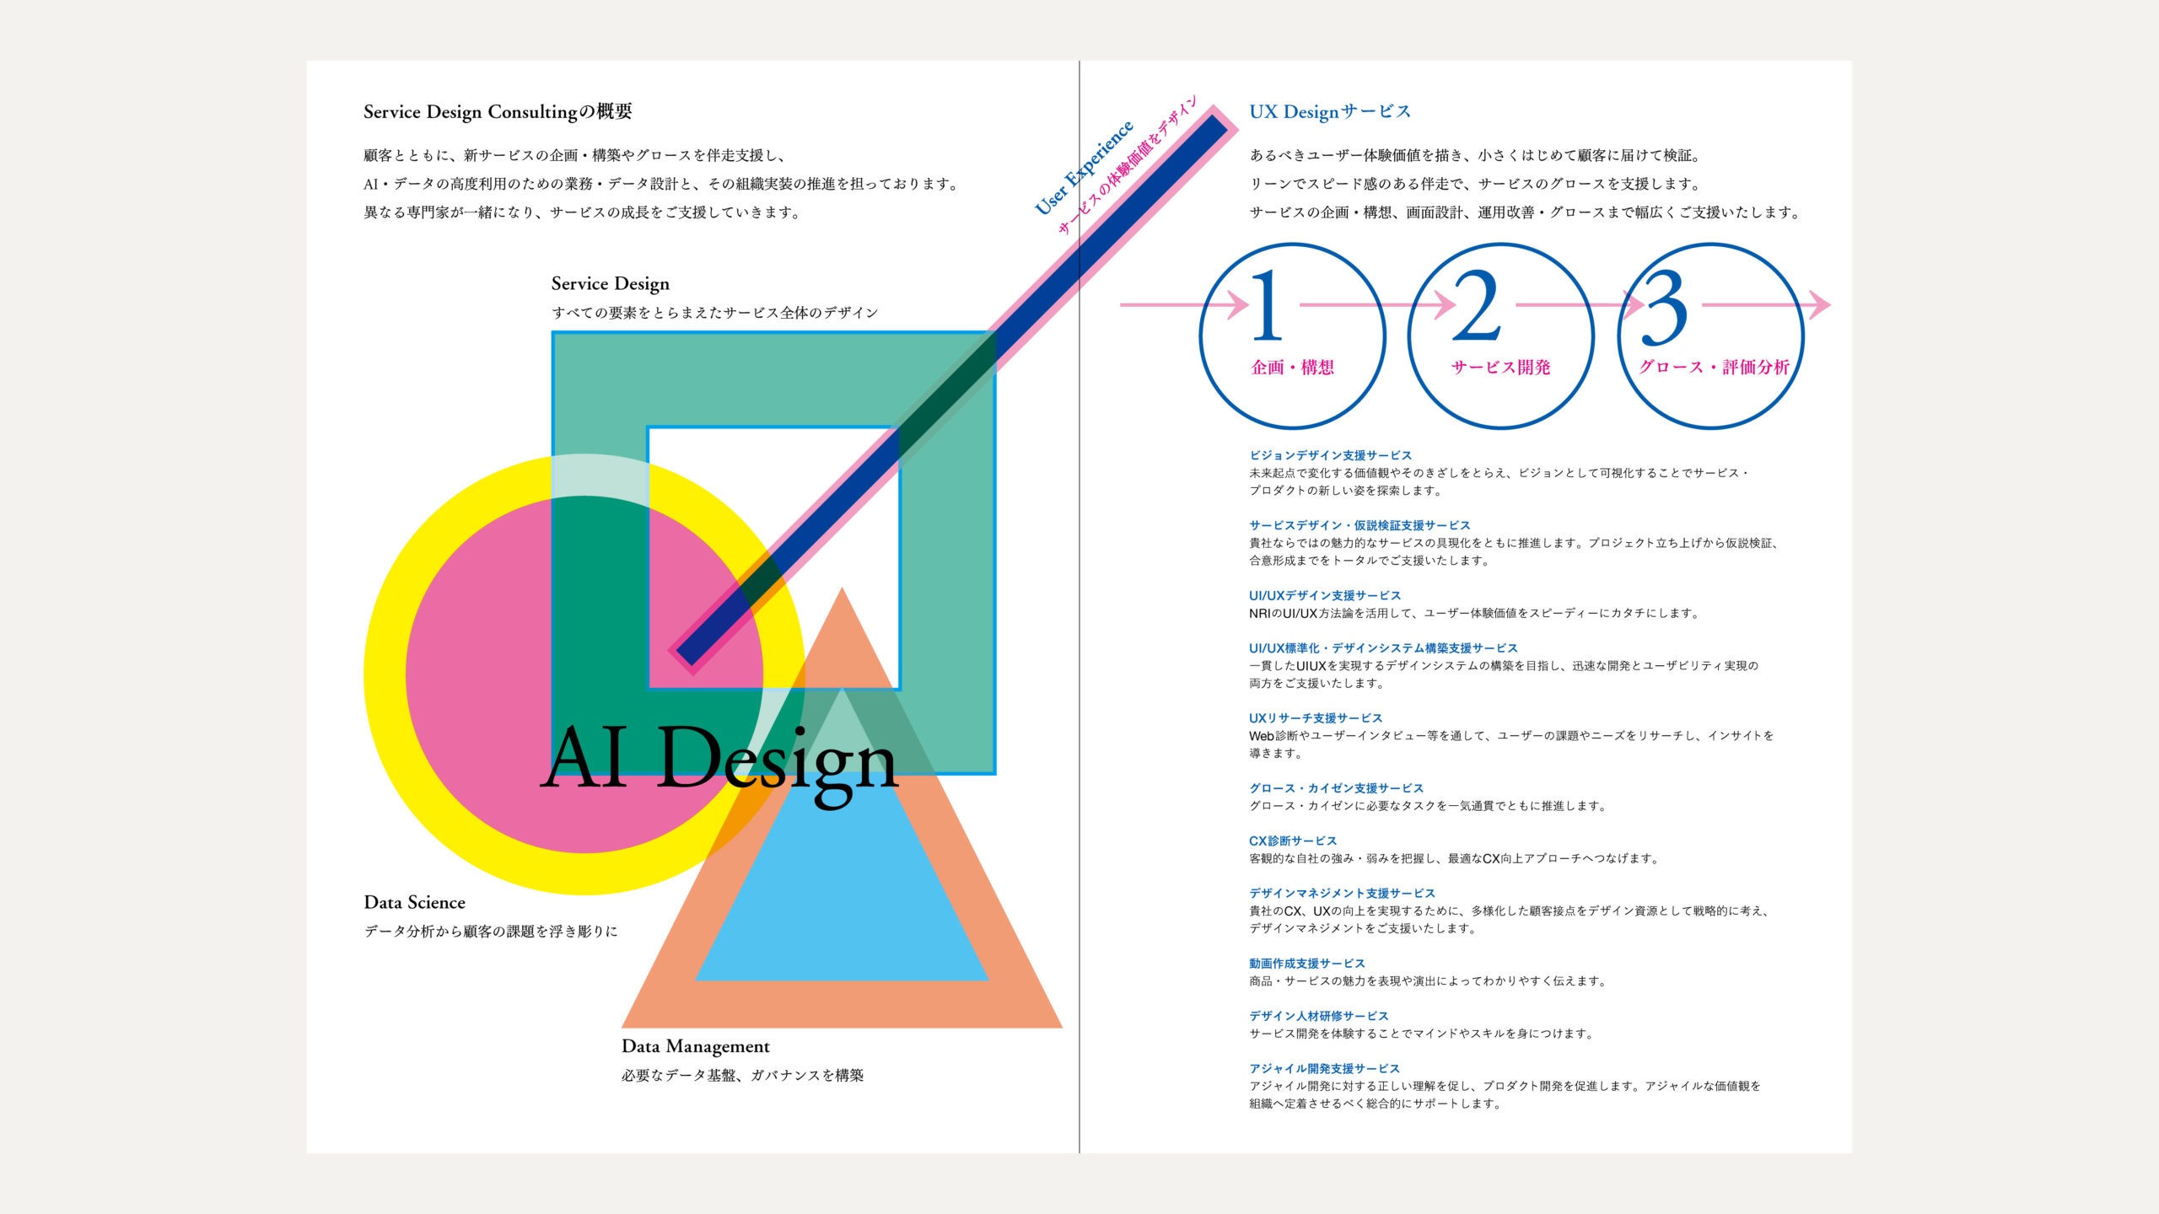Viewport: 2159px width, 1214px height.
Task: Click アジャイル開発支援サービス heading
Action: coord(1324,1068)
